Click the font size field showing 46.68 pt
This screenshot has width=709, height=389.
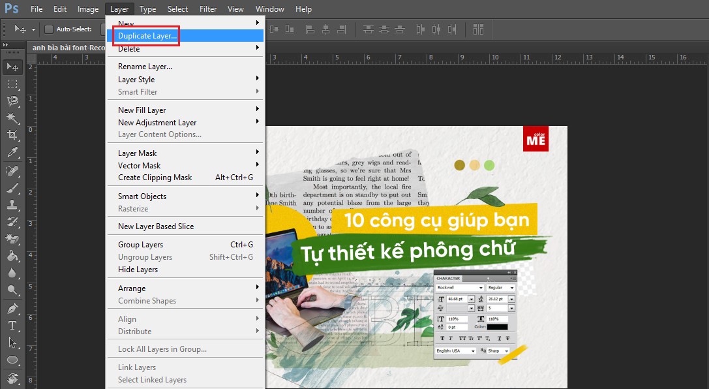click(457, 299)
